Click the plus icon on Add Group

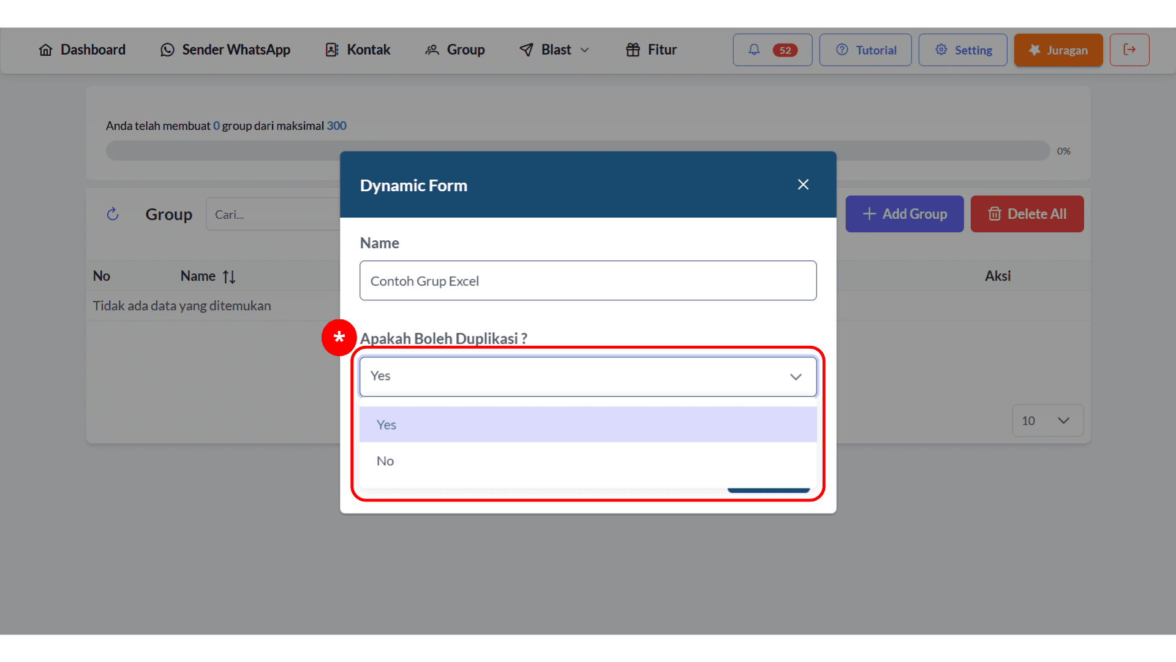(869, 214)
